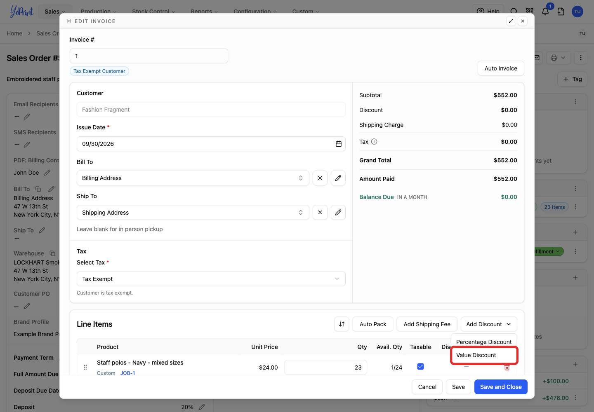This screenshot has width=594, height=412.
Task: Edit the Deposit 20% pencil
Action: 202,407
